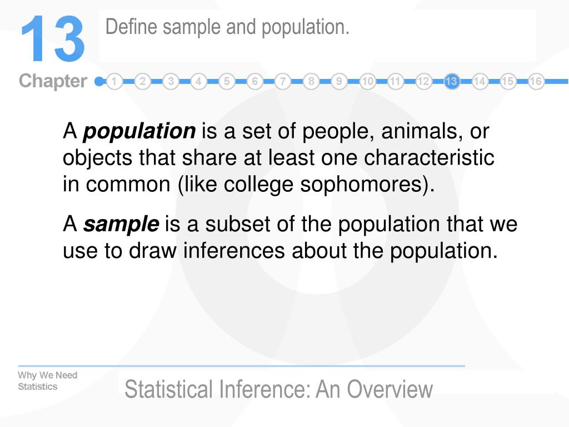Click the large 13 chapter number

click(x=53, y=38)
